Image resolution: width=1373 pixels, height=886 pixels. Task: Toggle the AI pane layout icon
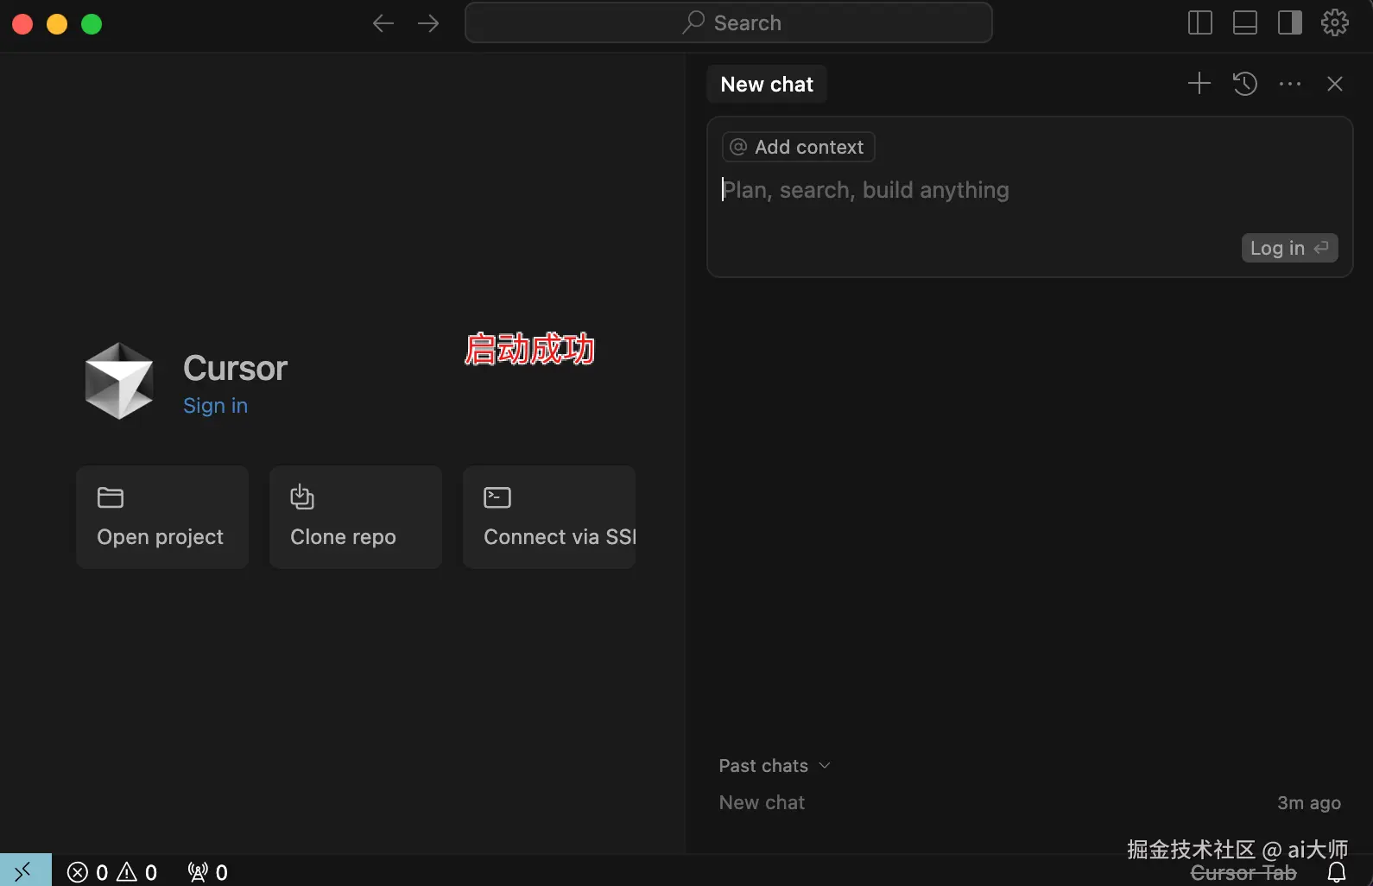pyautogui.click(x=1290, y=22)
